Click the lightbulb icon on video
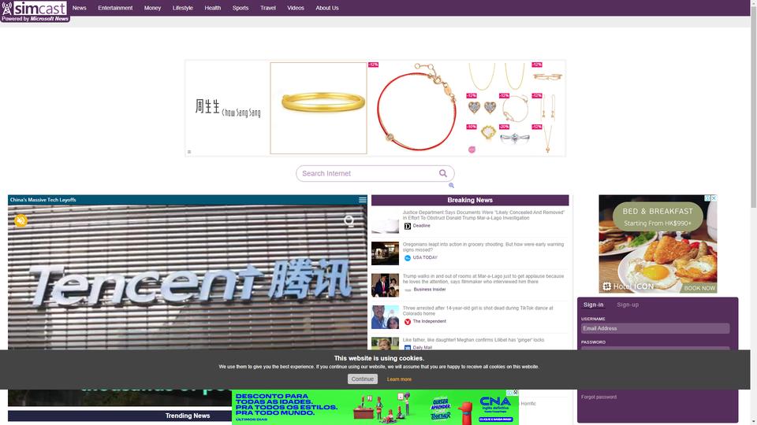Viewport: 757px width, 425px height. point(349,221)
